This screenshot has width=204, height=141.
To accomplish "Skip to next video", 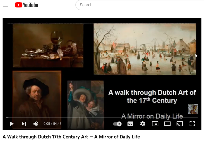I will (24, 124).
